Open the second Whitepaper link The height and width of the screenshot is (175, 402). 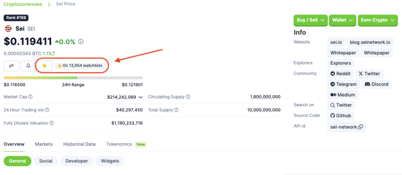point(376,53)
